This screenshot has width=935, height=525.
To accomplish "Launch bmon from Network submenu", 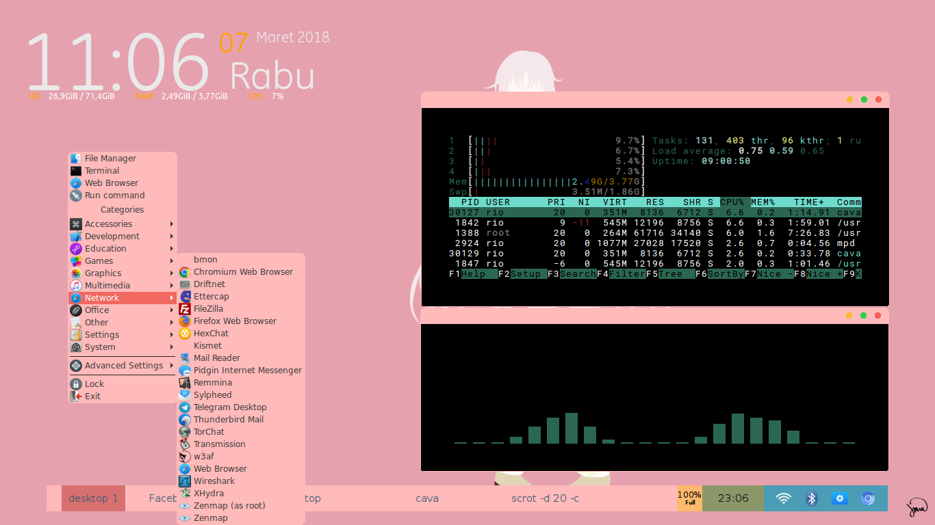I will [x=241, y=260].
